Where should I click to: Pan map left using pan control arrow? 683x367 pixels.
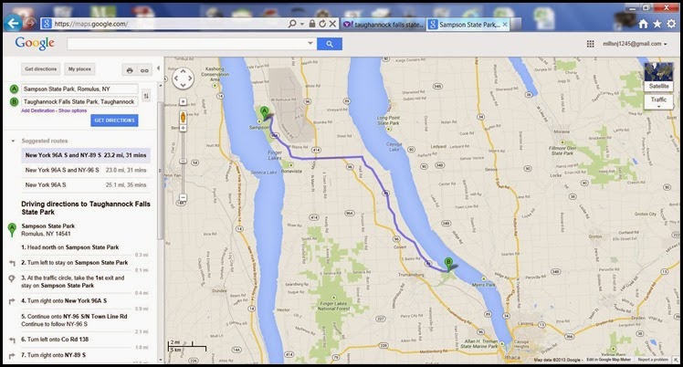pos(175,79)
